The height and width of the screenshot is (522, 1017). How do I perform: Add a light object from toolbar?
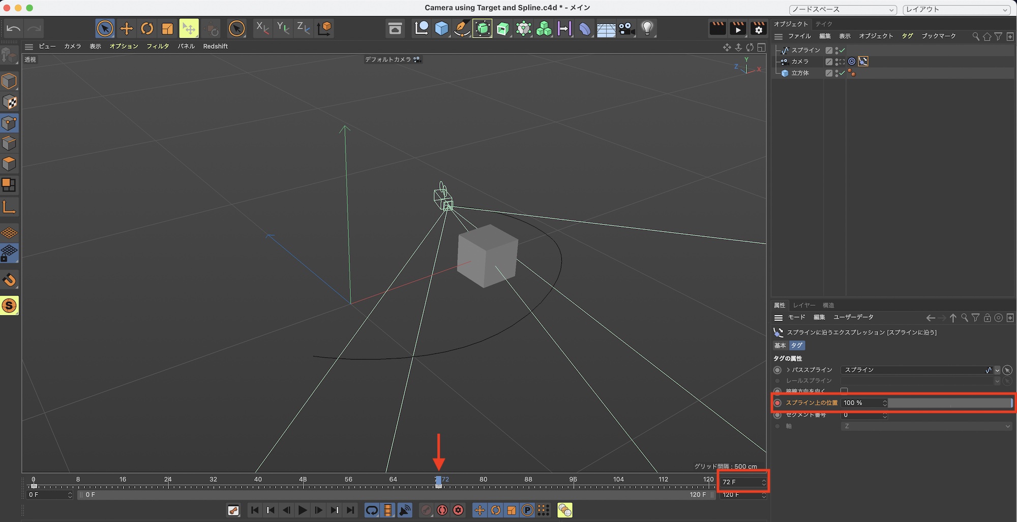pos(647,28)
